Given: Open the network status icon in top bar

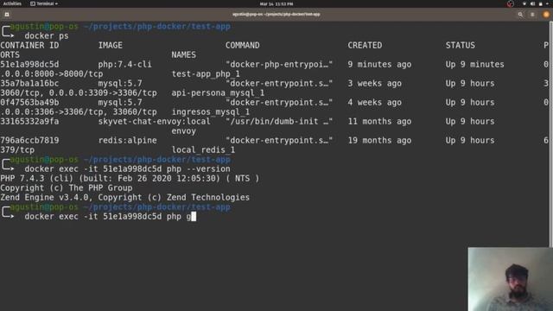Looking at the screenshot, I should point(524,3).
